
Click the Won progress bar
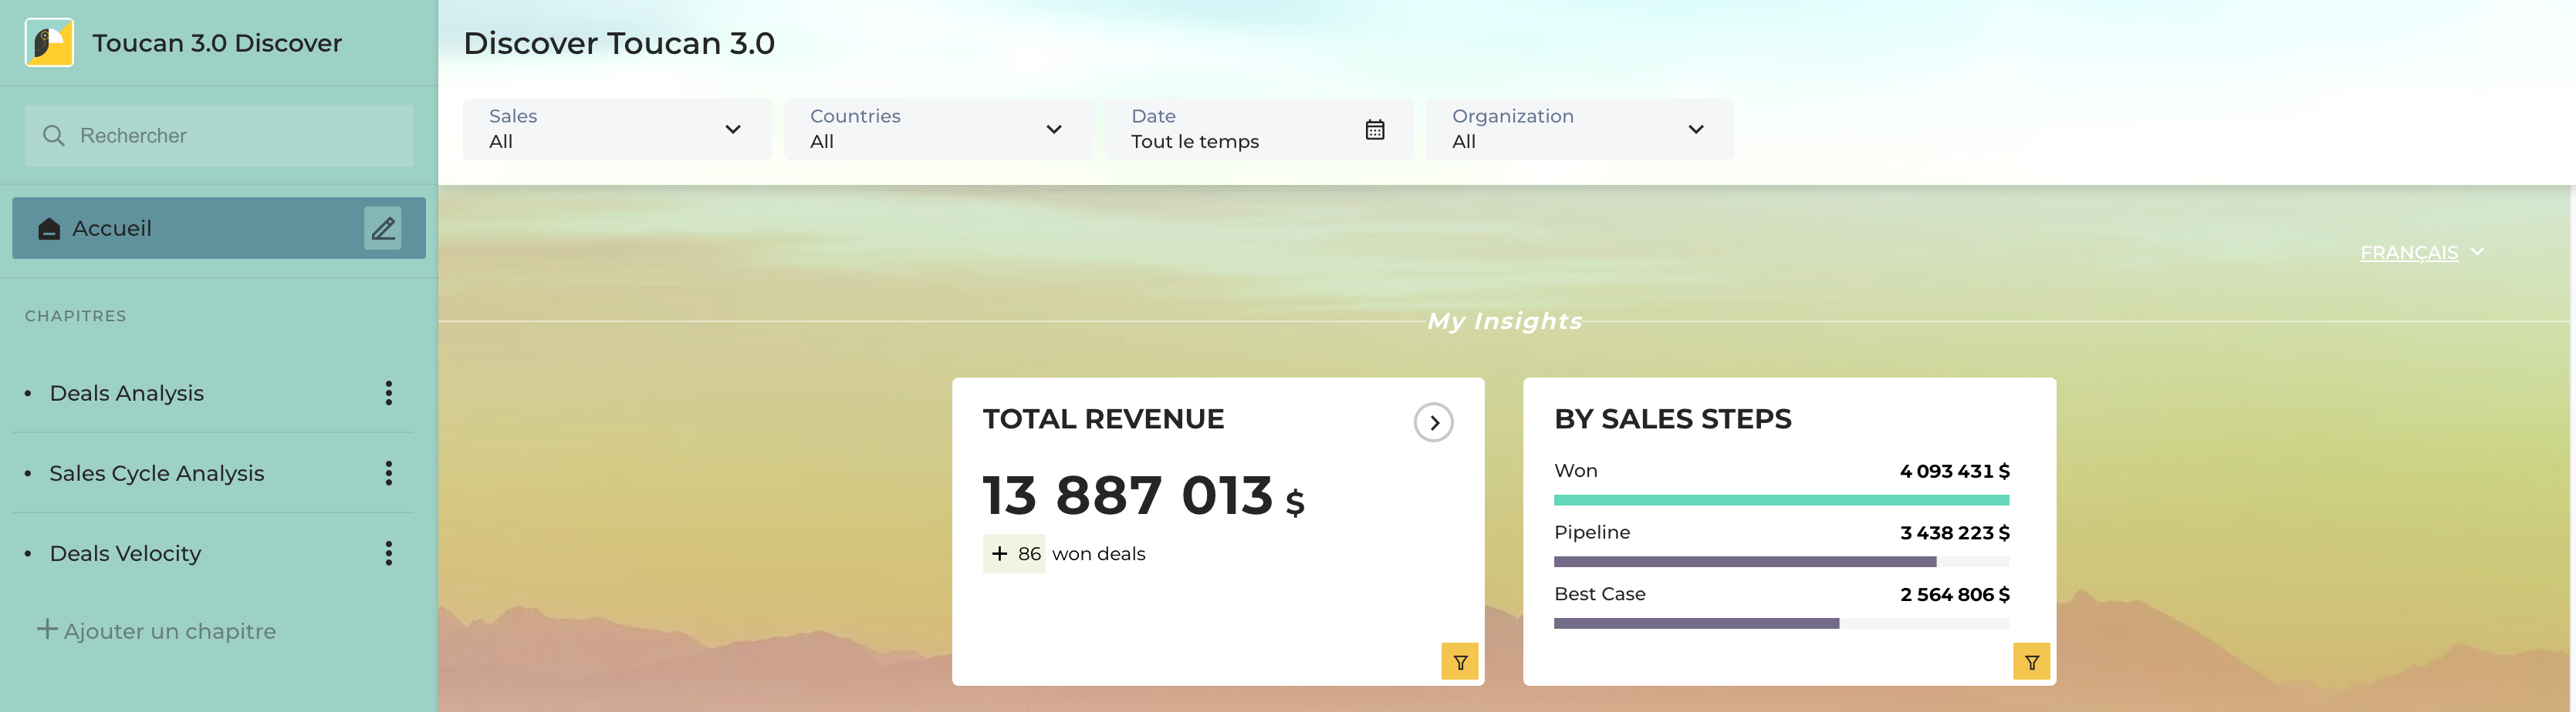click(1780, 499)
